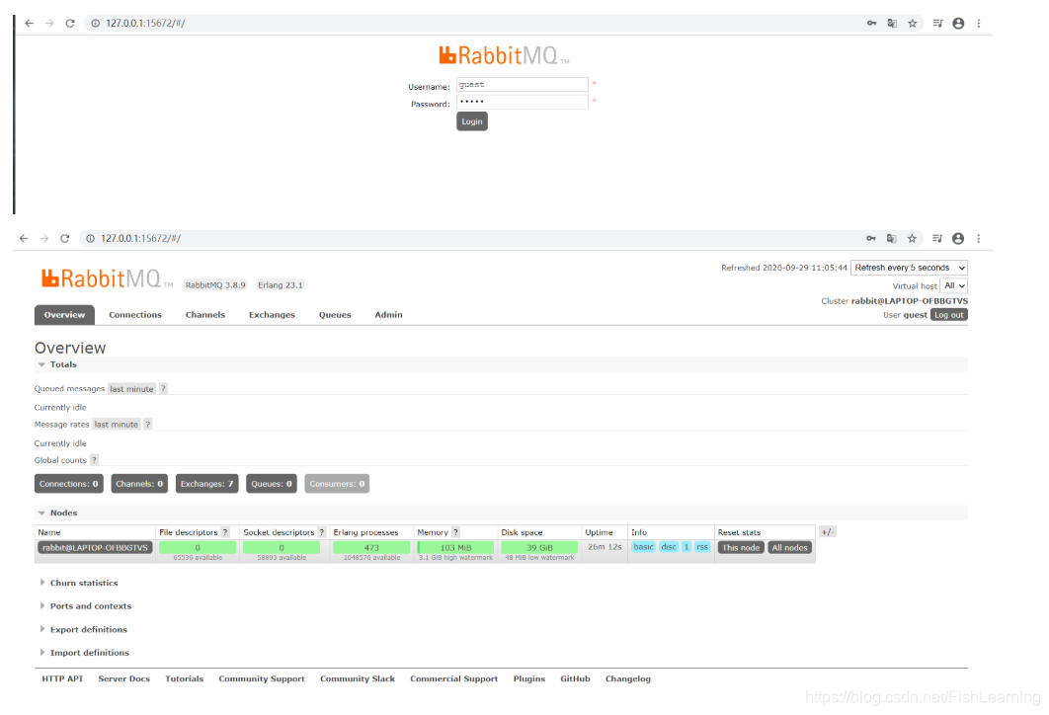Image resolution: width=1049 pixels, height=715 pixels.
Task: Reload page in bottom browser window
Action: [65, 239]
